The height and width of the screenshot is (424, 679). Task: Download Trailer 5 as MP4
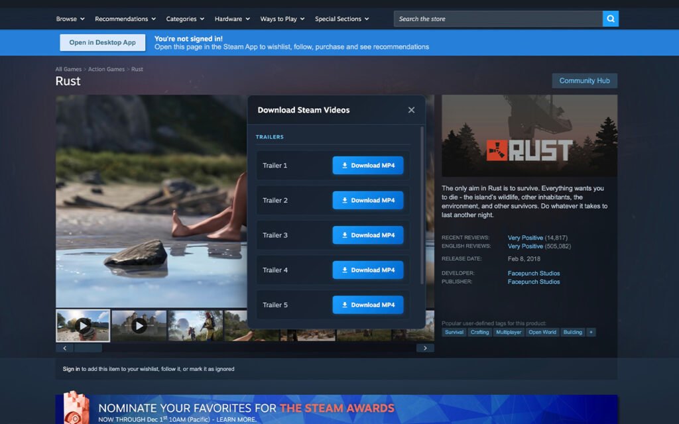coord(368,305)
